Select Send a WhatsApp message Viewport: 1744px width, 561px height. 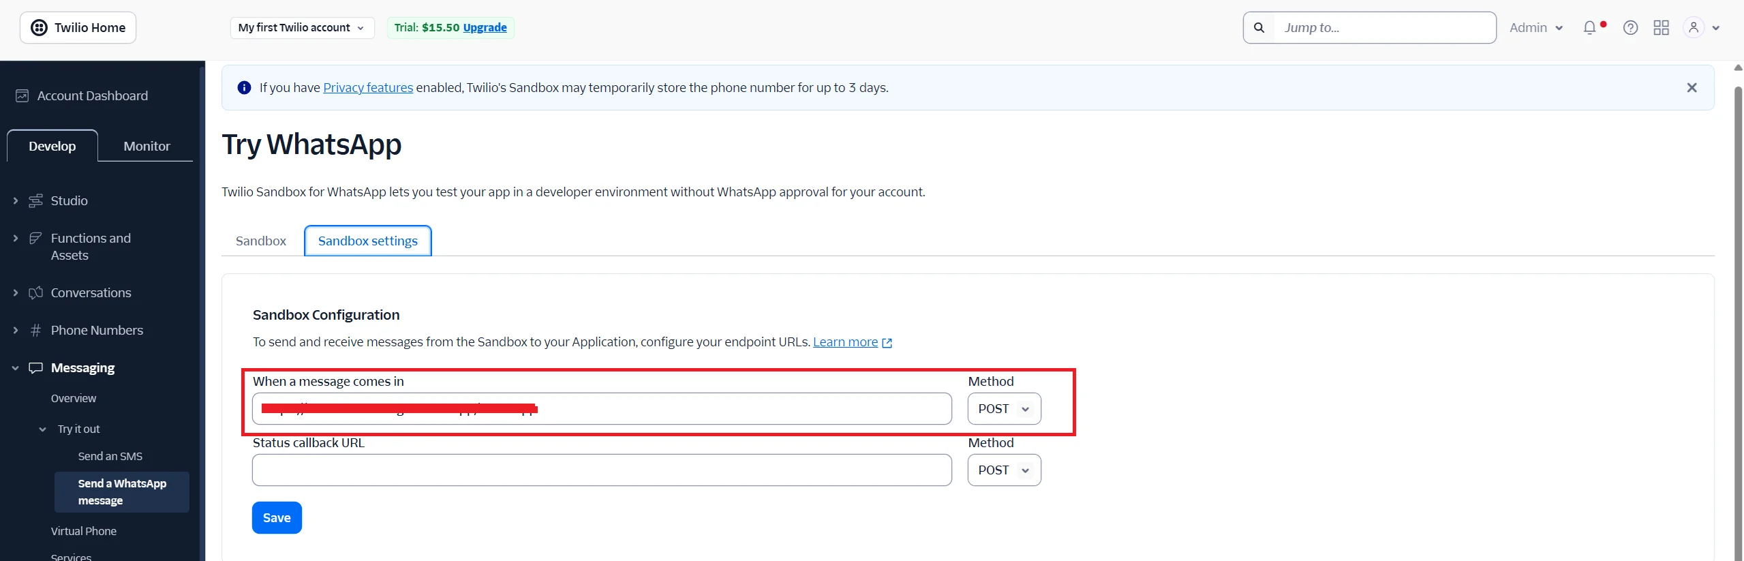click(x=122, y=492)
